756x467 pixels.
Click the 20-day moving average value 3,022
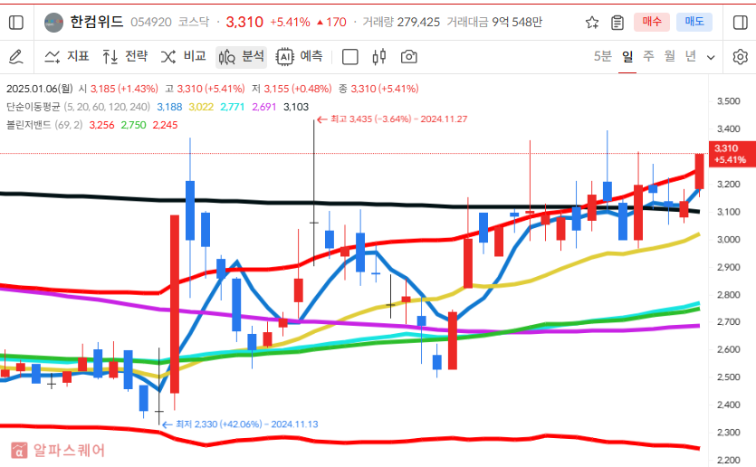click(x=201, y=107)
